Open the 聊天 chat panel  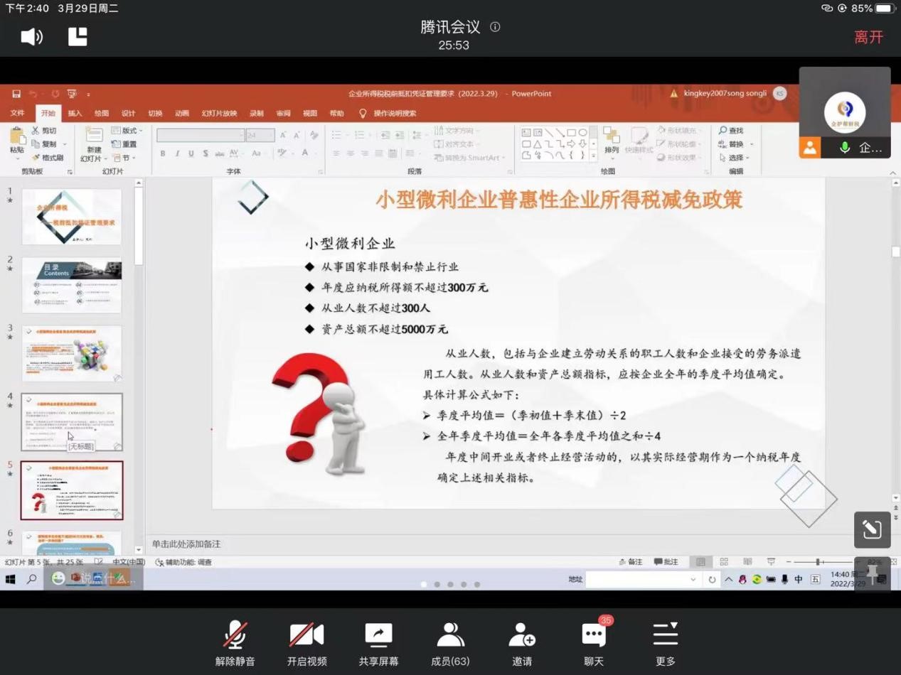(x=594, y=643)
